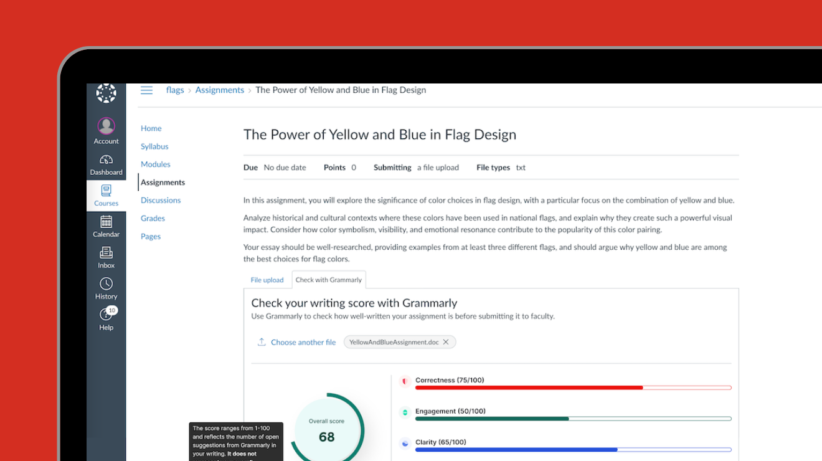Select Choose another file
The width and height of the screenshot is (822, 461).
point(303,342)
